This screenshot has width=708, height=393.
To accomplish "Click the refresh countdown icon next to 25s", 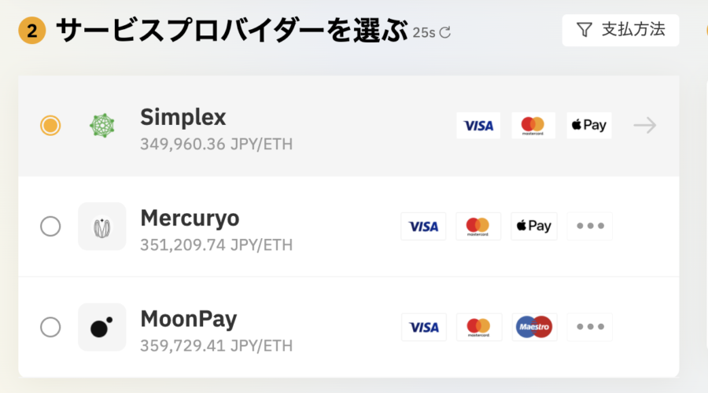I will [445, 32].
